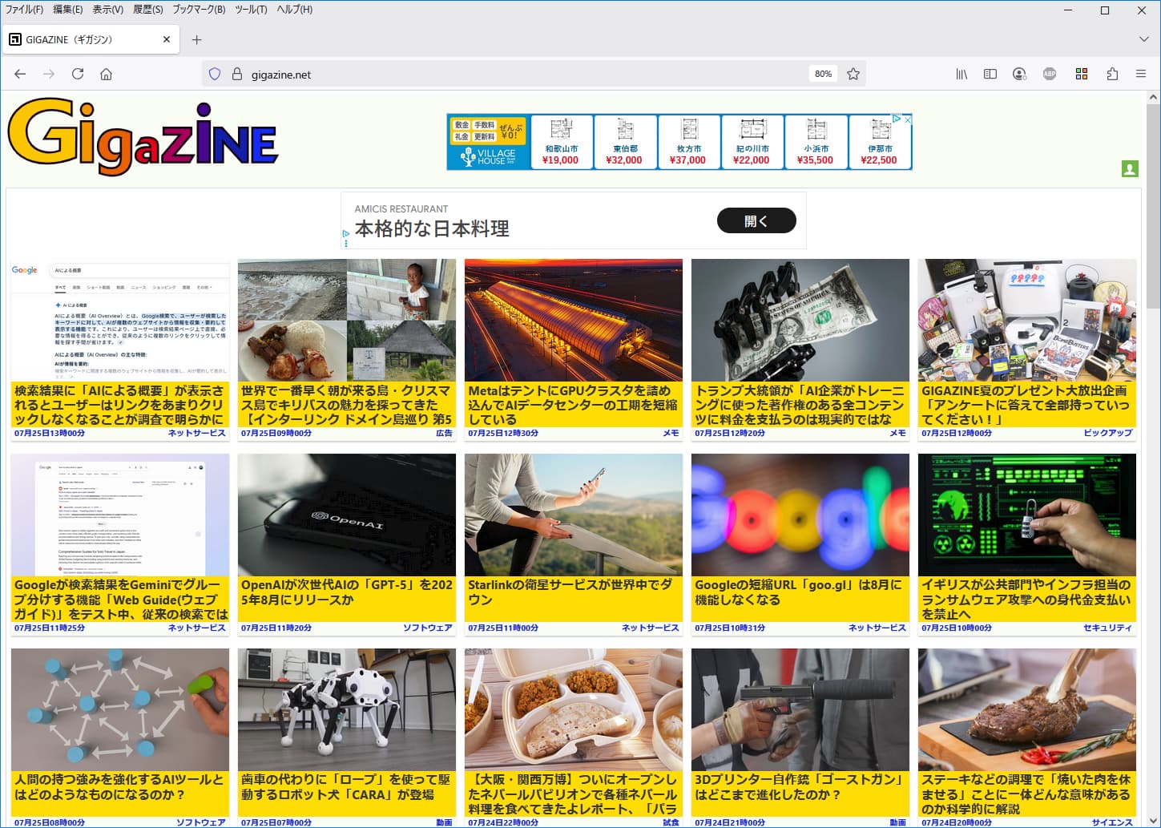Viewport: 1161px width, 828px height.
Task: Close the Village House banner ad
Action: (908, 119)
